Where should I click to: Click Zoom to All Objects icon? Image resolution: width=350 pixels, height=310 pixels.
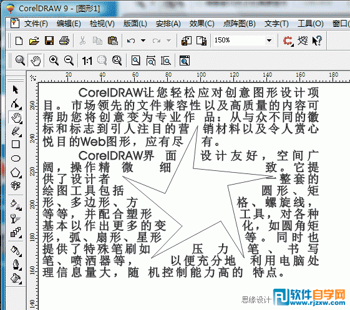(x=117, y=61)
